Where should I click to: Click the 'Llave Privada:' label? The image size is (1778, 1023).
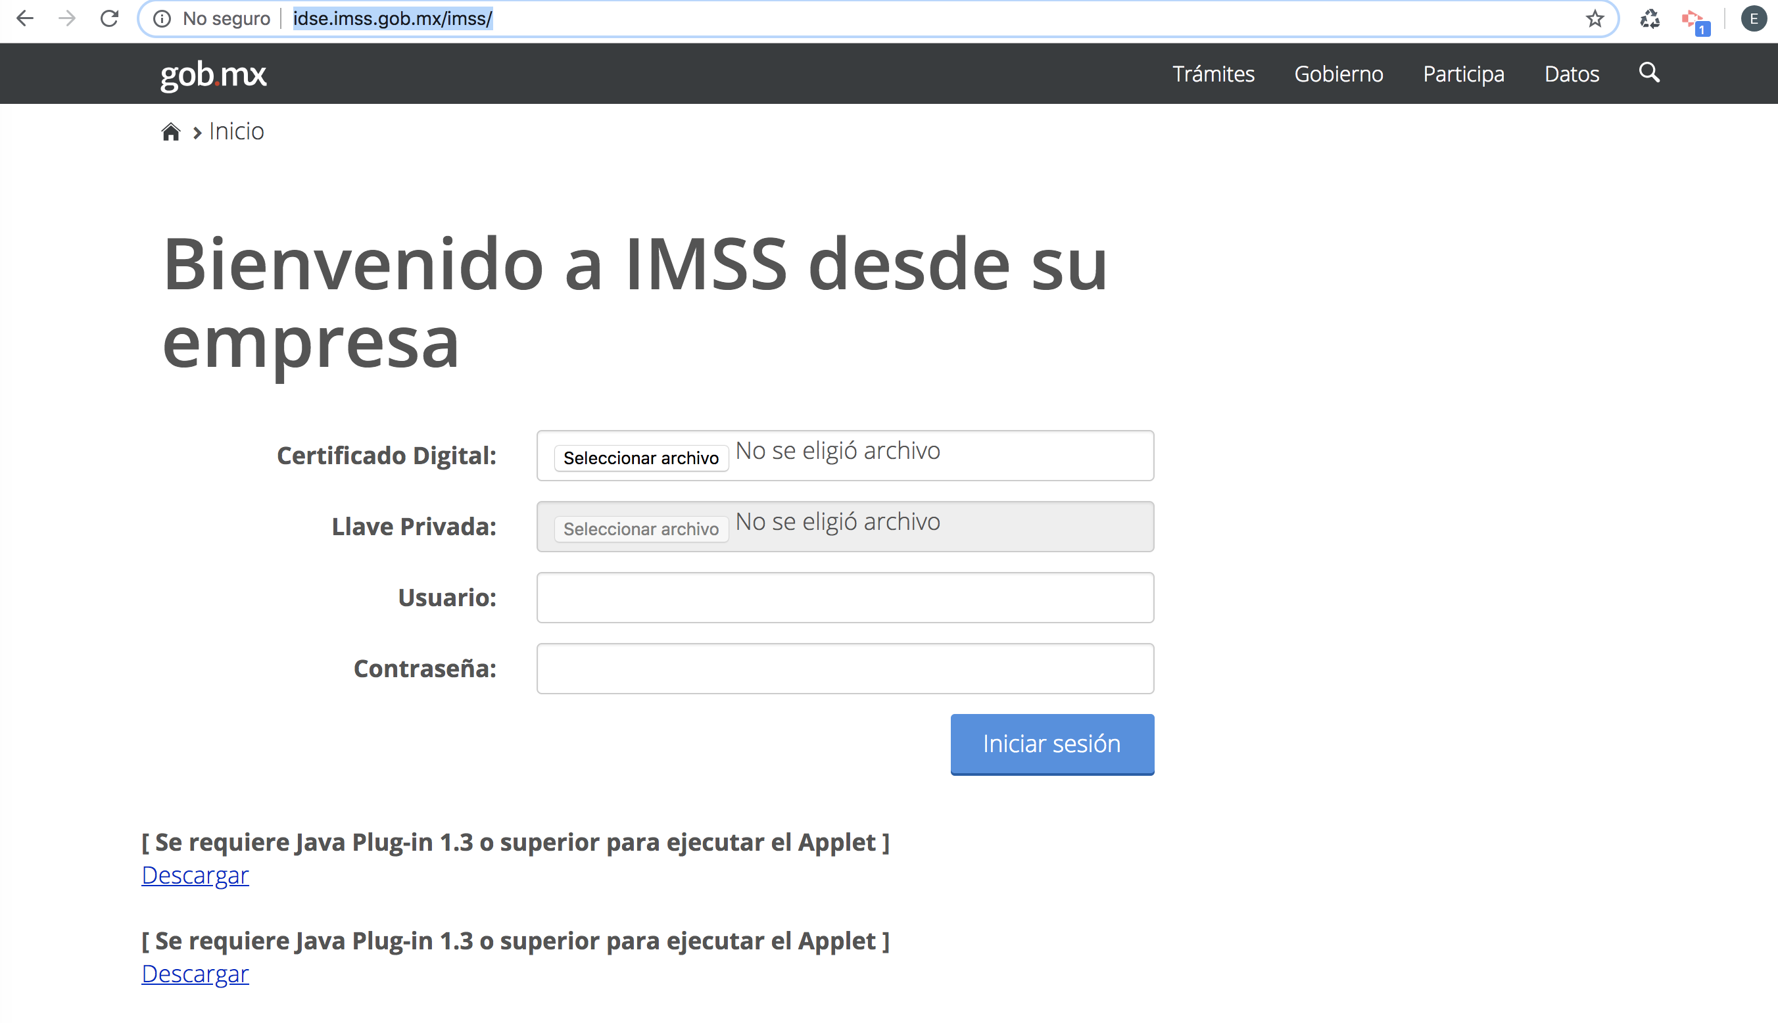coord(414,526)
